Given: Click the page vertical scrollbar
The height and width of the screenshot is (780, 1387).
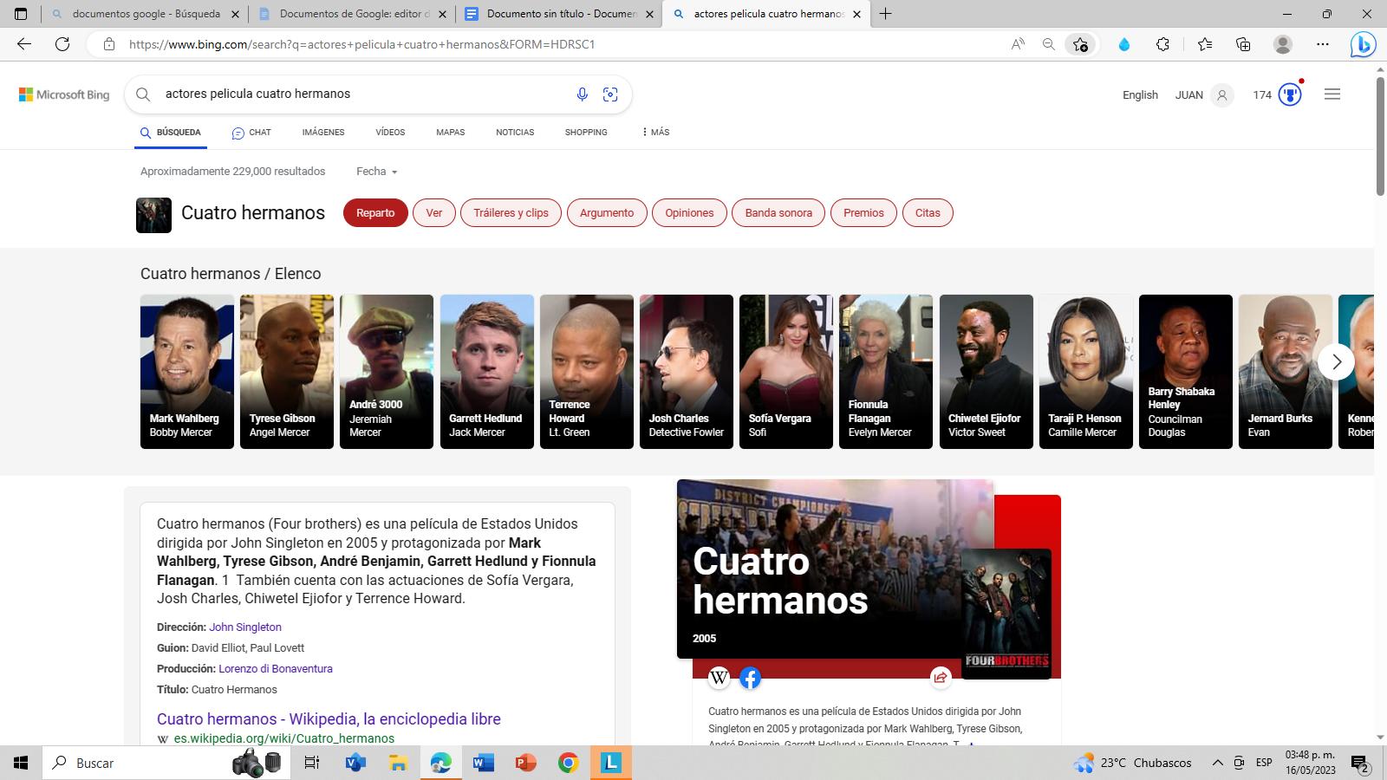Looking at the screenshot, I should tap(1380, 137).
